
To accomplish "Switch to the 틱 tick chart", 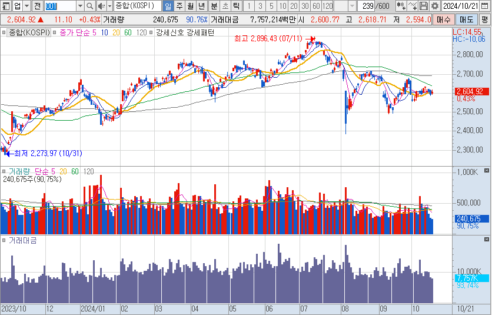I will (236, 6).
